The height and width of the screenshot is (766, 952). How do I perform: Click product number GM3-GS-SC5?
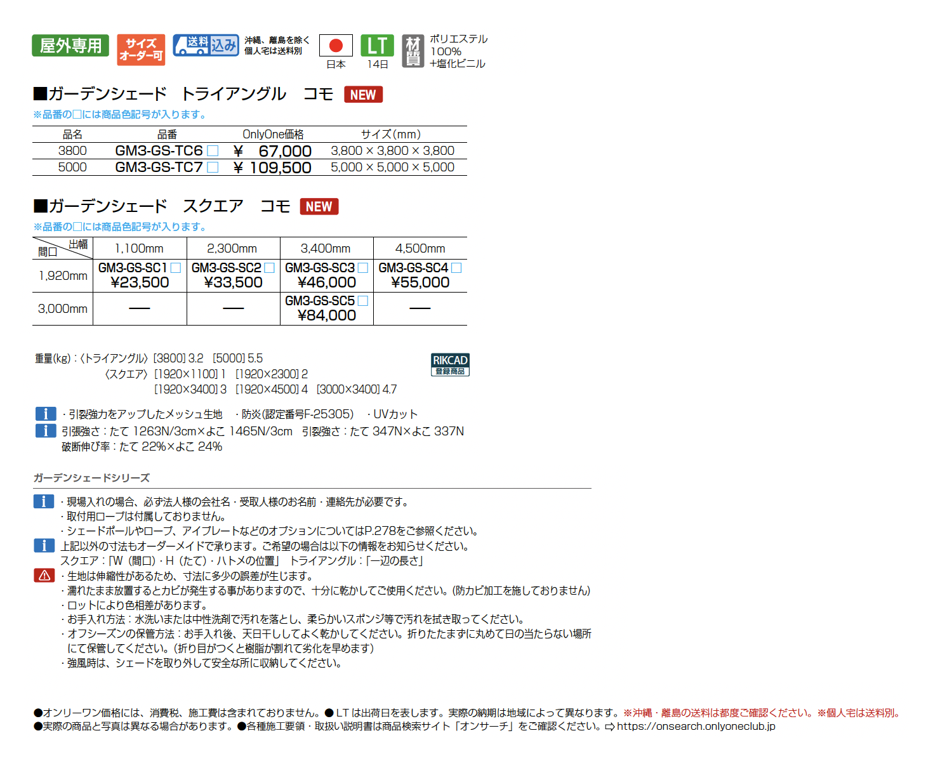[x=320, y=301]
